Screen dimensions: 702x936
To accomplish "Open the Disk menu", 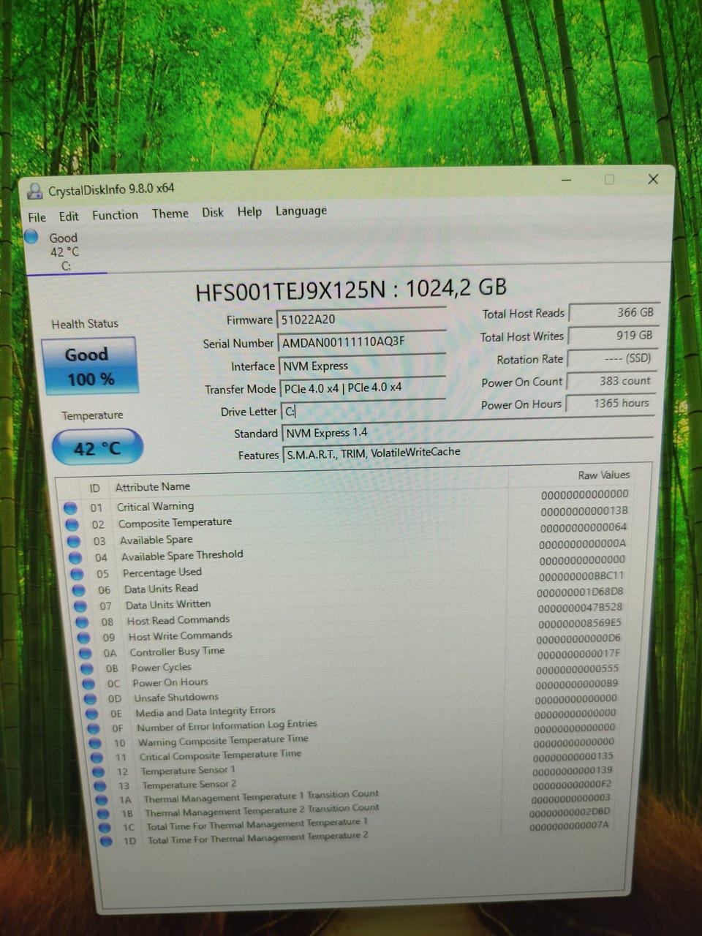I will 213,212.
